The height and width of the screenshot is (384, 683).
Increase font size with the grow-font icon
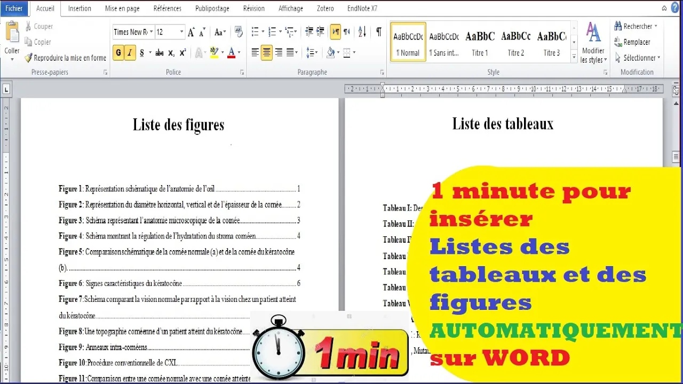pos(191,32)
